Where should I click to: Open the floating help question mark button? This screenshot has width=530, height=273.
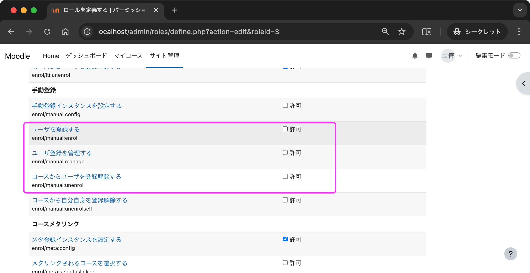pos(511,254)
